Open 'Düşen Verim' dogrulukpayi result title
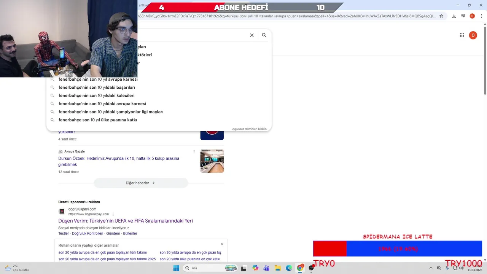This screenshot has width=487, height=274. (126, 221)
